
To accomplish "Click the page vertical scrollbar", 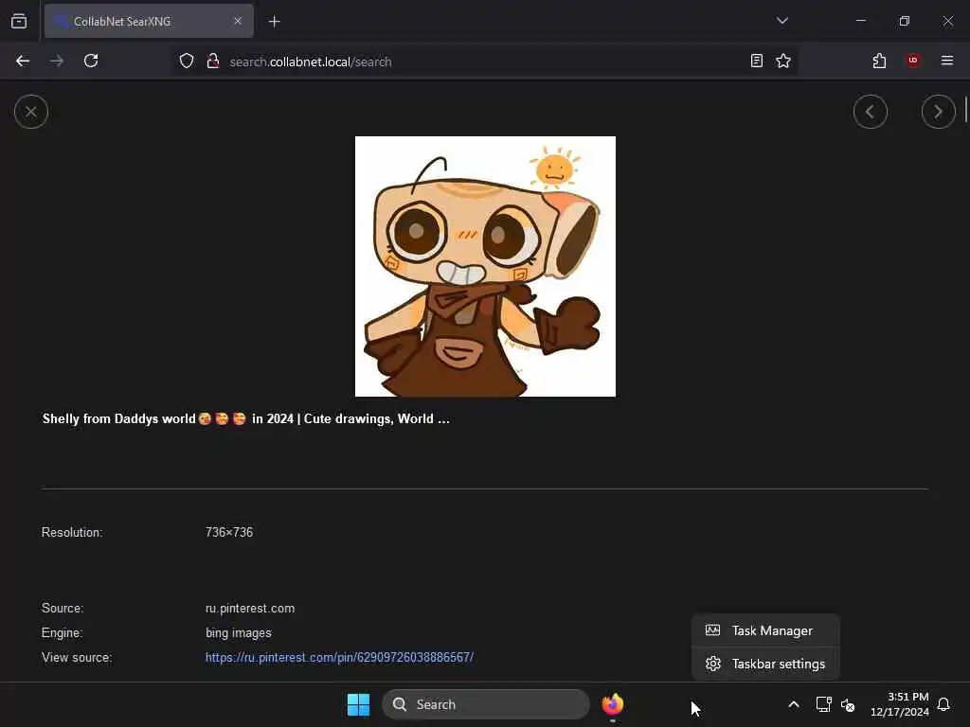I will point(965,109).
